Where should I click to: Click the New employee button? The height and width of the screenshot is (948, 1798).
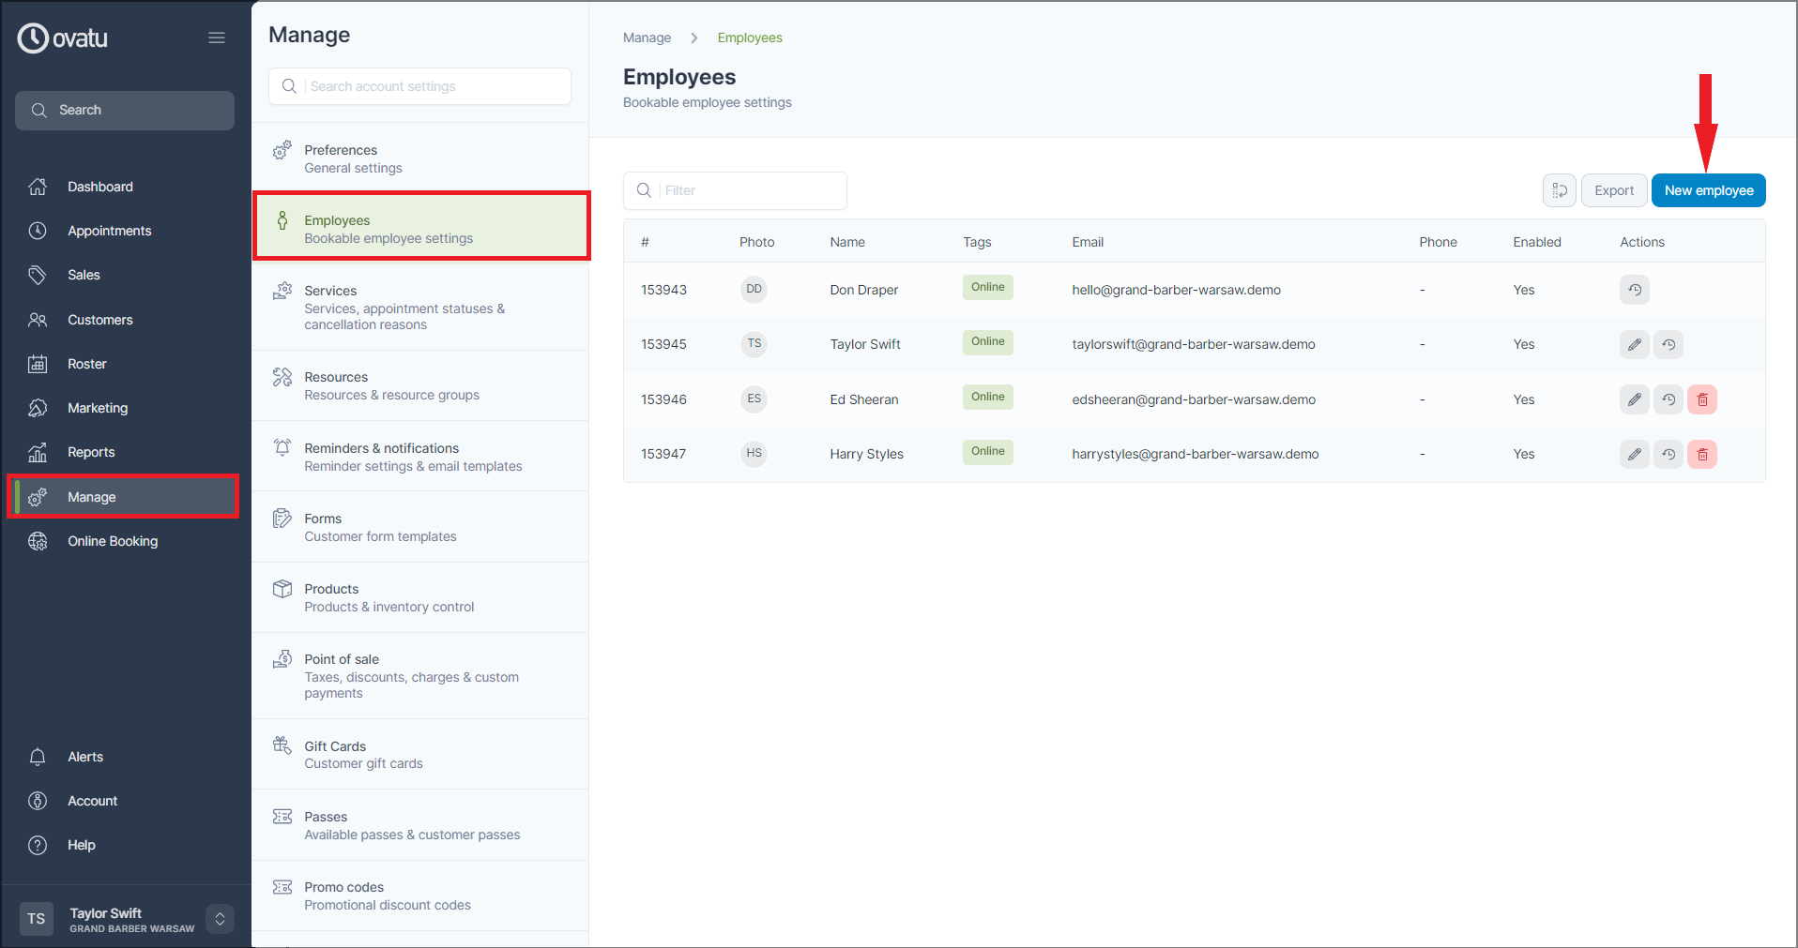1707,190
